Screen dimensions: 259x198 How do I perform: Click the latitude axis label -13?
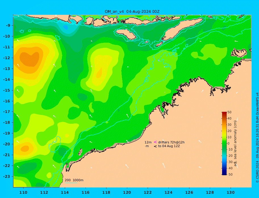coord(7,69)
